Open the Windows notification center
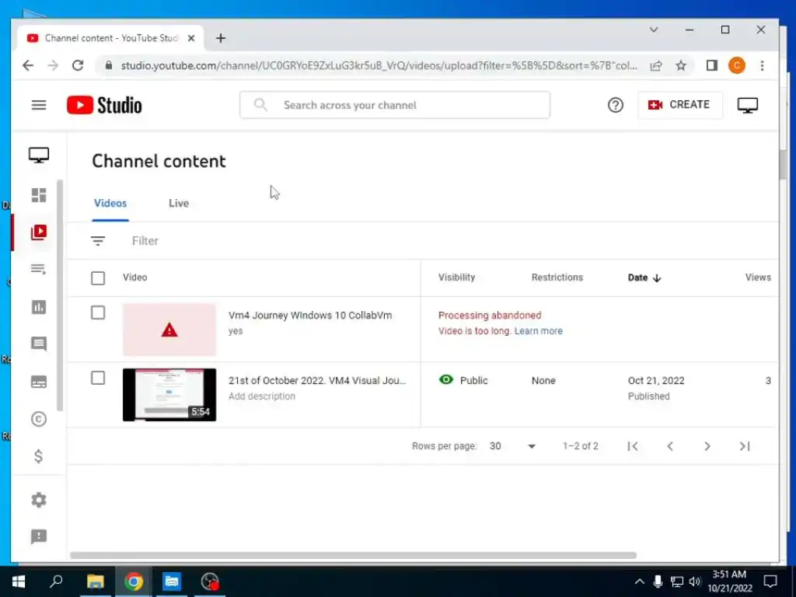This screenshot has width=796, height=597. pos(770,581)
